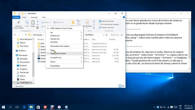Select the TI10657600C (C:) drive
The height and width of the screenshot is (110, 195).
tap(24, 83)
